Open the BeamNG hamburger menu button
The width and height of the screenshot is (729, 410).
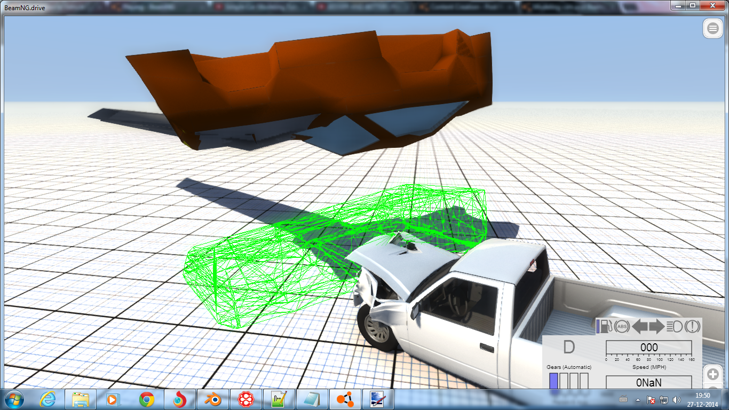click(712, 29)
